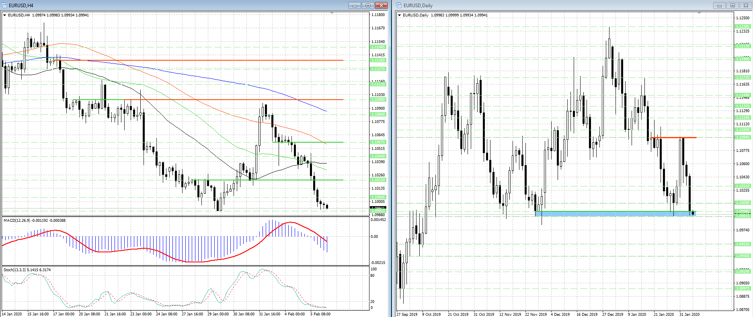Click the 1.10440 price tag on the H4 axis
The width and height of the screenshot is (753, 317).
(x=378, y=156)
